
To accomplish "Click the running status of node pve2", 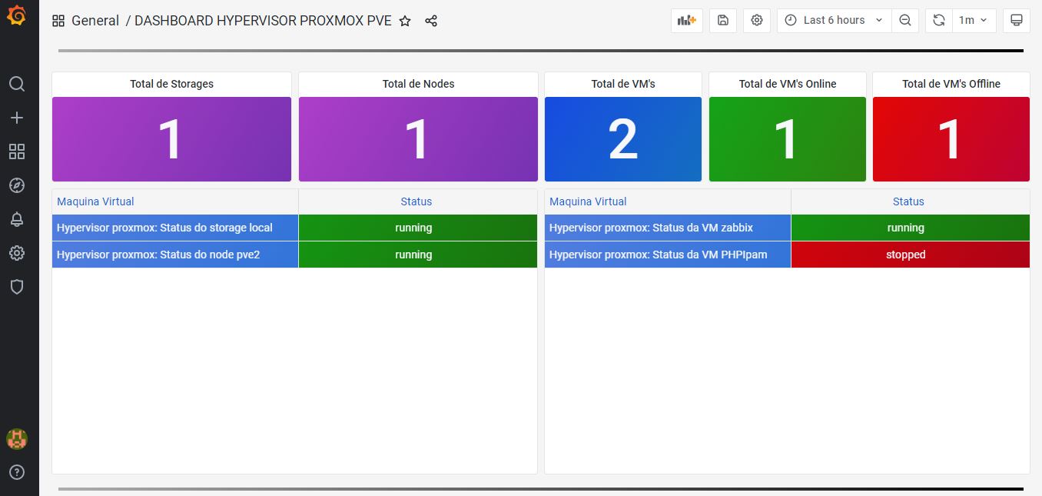I will (418, 255).
